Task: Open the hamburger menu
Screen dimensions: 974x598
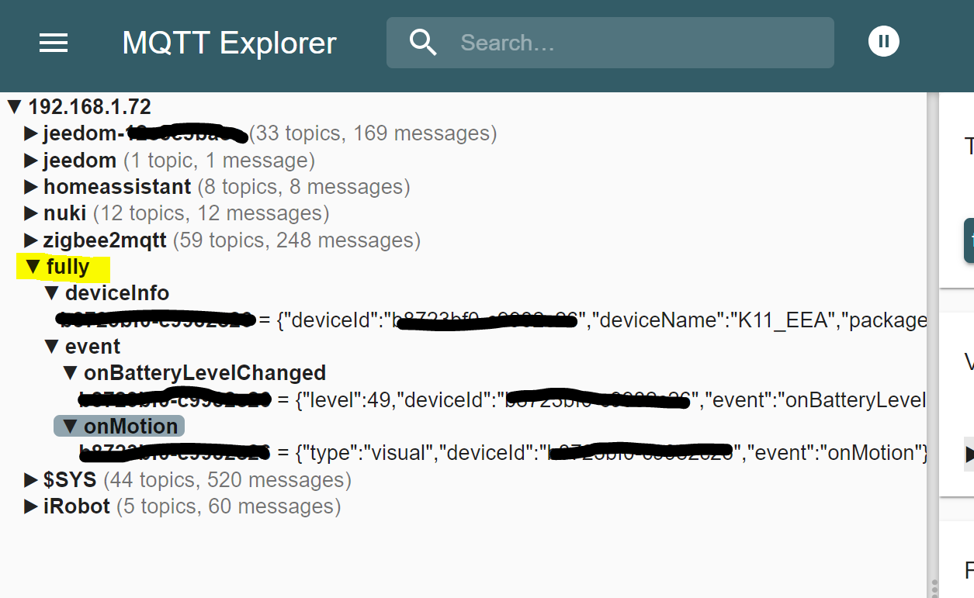Action: (54, 43)
